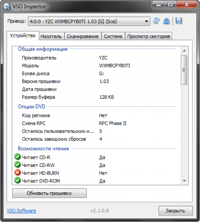Click the Общая информация section header
The width and height of the screenshot is (200, 222).
43,49
